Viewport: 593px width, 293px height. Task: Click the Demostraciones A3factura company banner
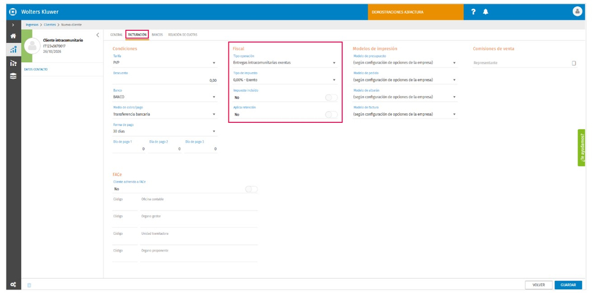pyautogui.click(x=416, y=12)
